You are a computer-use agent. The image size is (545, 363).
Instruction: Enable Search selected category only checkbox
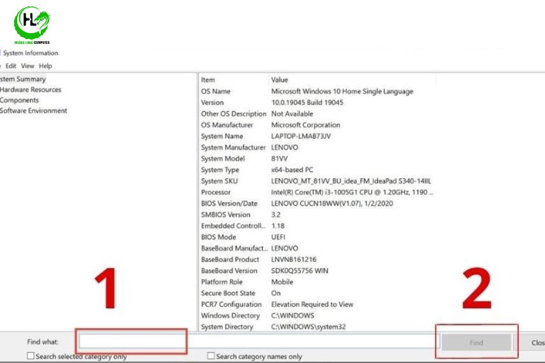click(x=31, y=356)
